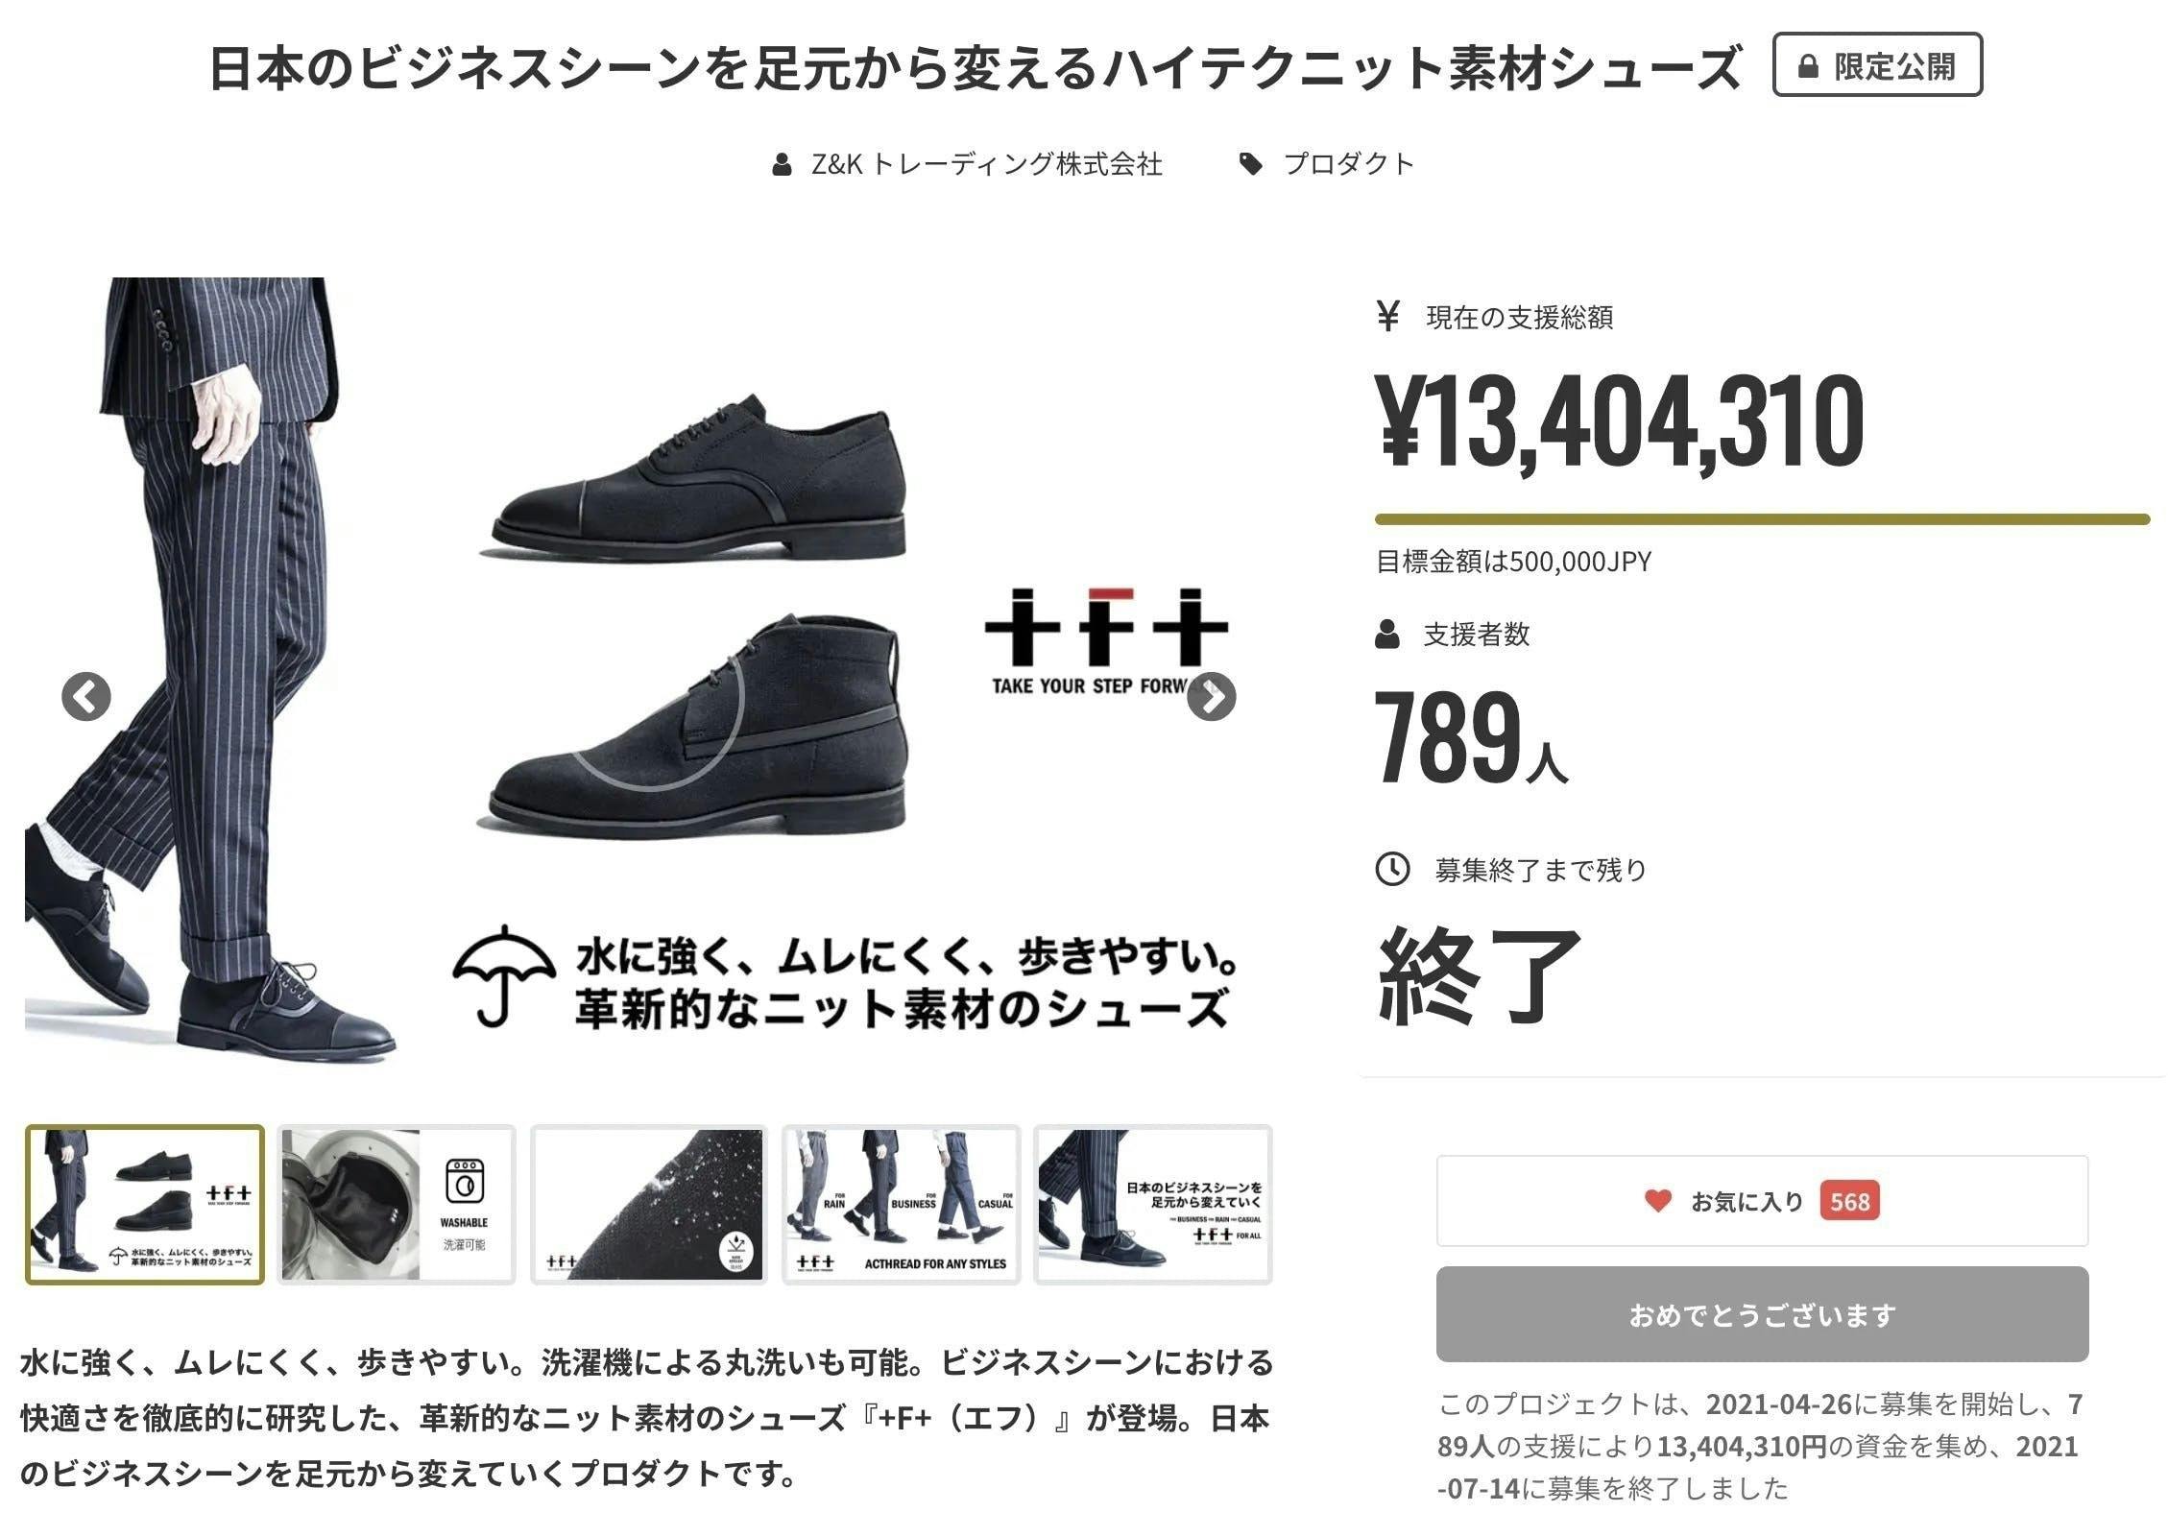This screenshot has width=2168, height=1536.
Task: Click the tag icon beside プロダクト
Action: pos(1250,164)
